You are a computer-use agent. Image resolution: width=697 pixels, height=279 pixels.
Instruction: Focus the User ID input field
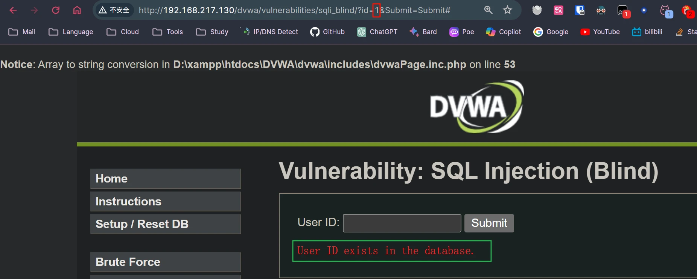(402, 223)
